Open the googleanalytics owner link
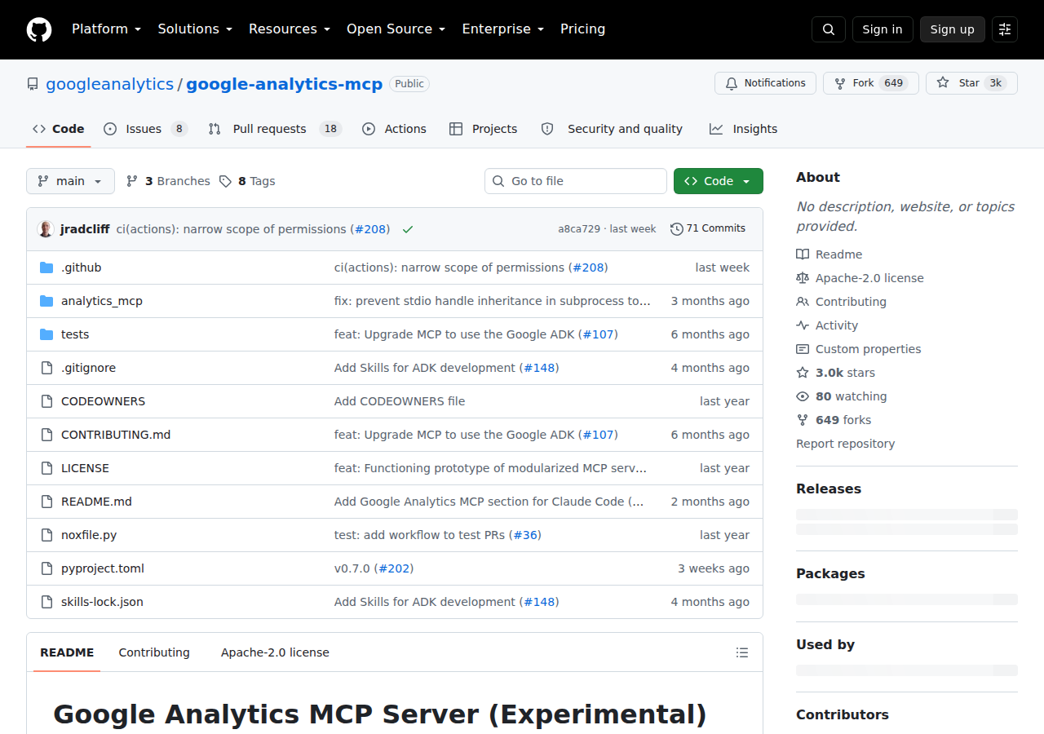Image resolution: width=1044 pixels, height=734 pixels. coord(109,84)
